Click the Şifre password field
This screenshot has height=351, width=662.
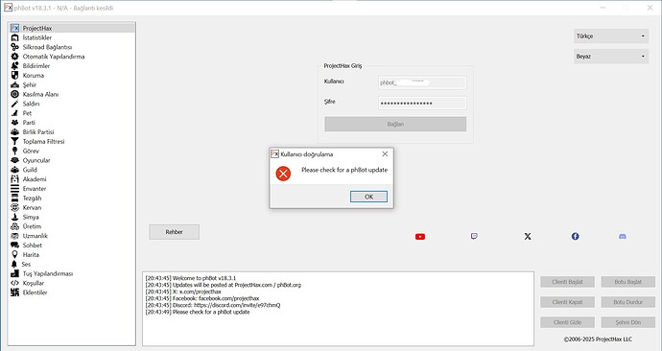pos(422,103)
